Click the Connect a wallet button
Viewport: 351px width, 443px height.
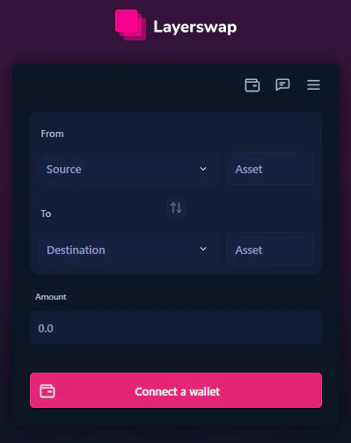[x=176, y=390]
